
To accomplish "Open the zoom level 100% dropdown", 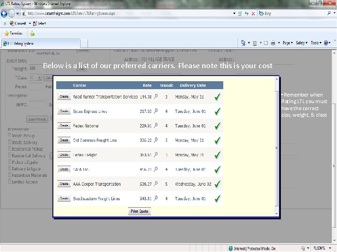I will [330, 248].
